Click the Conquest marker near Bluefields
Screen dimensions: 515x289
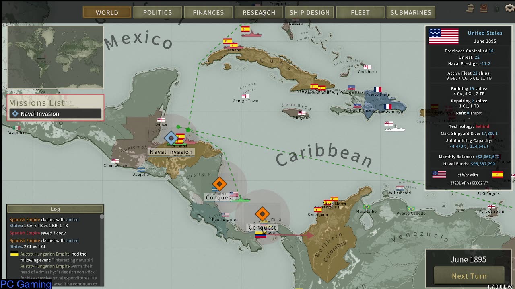tap(219, 184)
